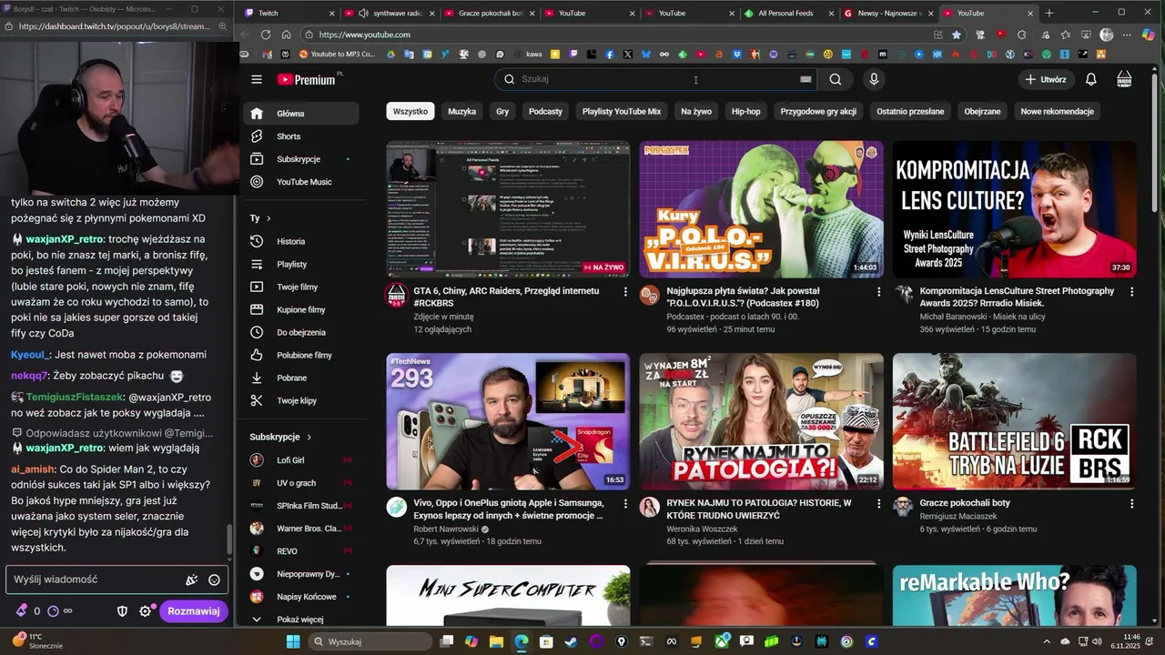Open the P.O.L.O.-V.I.R.U.S. podcast thumbnail
The width and height of the screenshot is (1165, 655).
pos(761,209)
